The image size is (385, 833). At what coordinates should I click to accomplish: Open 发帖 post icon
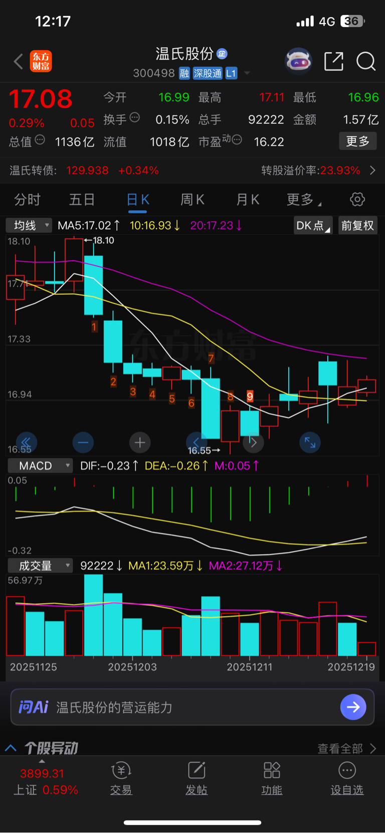[x=197, y=778]
